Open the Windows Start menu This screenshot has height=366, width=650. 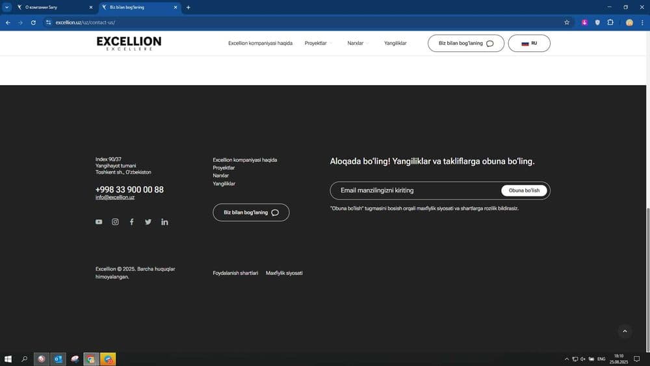click(x=8, y=359)
